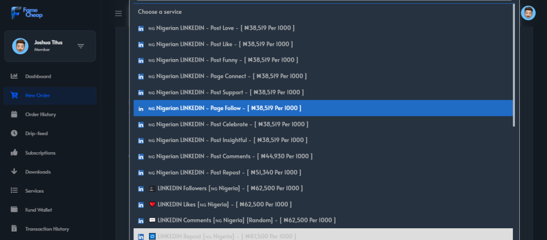Open Subscriptions page

click(50, 153)
